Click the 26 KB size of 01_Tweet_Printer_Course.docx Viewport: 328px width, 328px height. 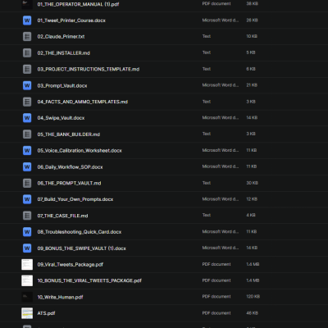point(252,20)
